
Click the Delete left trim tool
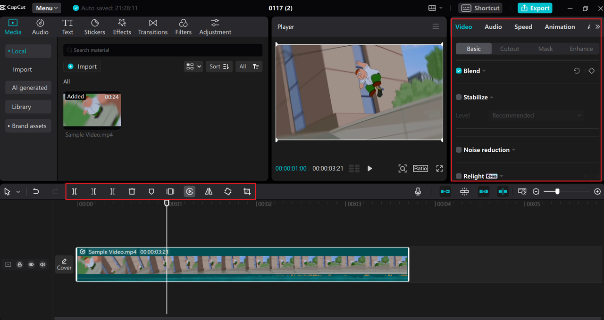point(93,191)
